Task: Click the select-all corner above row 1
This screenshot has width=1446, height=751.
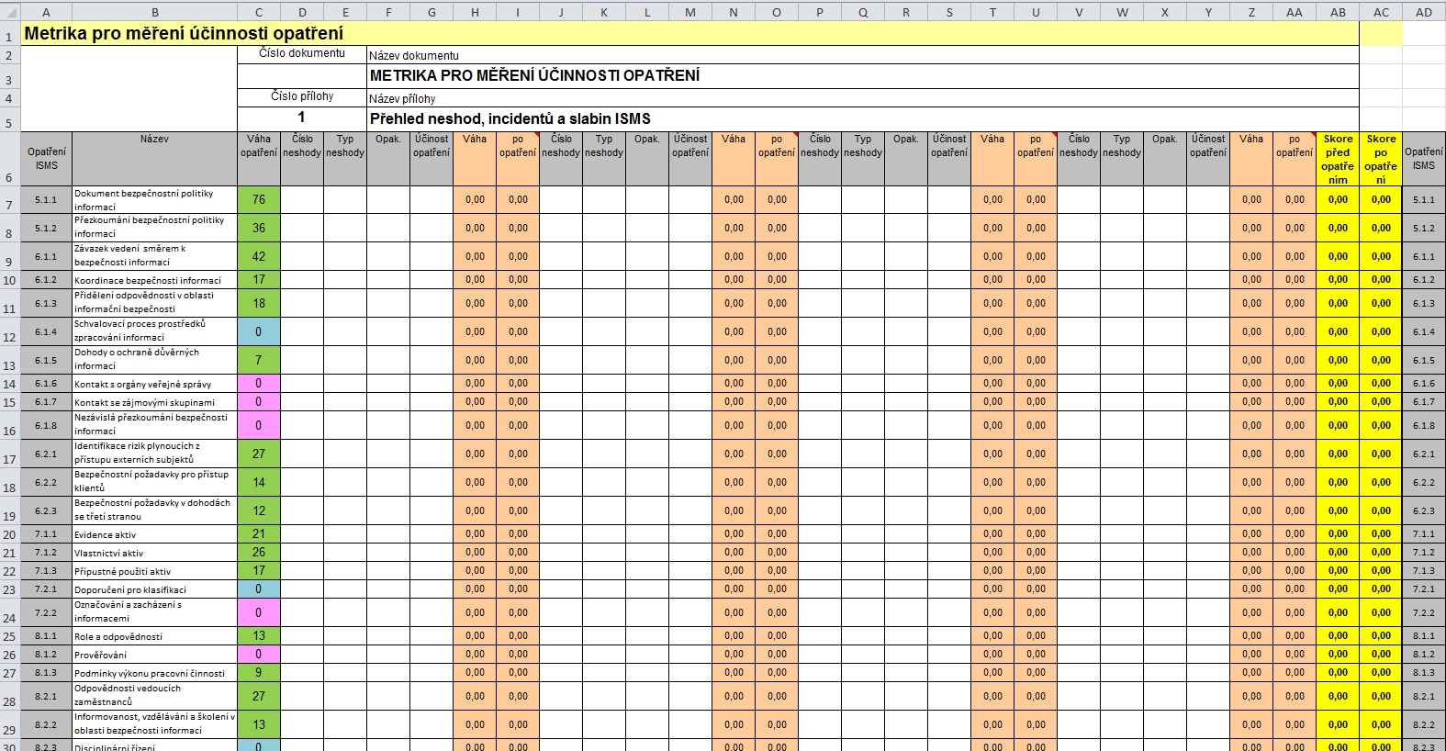Action: tap(10, 12)
